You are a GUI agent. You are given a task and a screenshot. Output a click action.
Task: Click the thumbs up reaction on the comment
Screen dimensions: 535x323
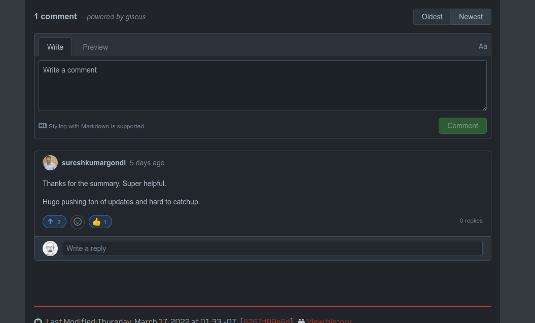[x=100, y=222]
